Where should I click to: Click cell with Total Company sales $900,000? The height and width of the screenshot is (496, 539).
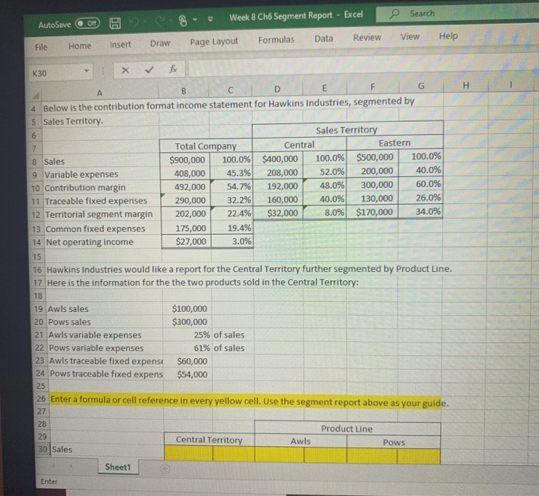186,159
